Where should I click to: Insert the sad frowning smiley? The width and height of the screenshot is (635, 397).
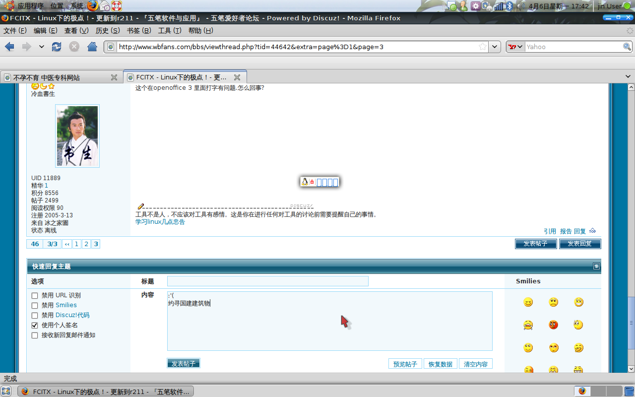[554, 302]
